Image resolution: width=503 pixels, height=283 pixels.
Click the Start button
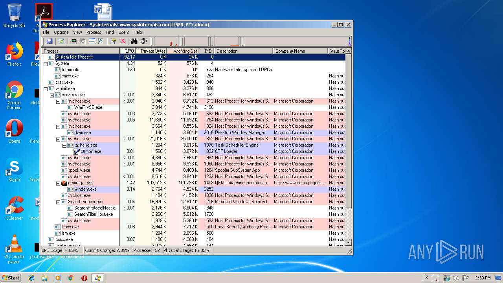coord(11,278)
